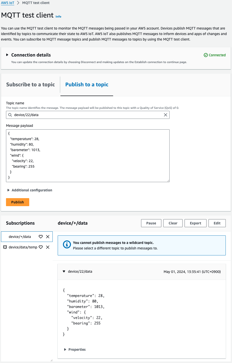Favorite the device/+/data subscription heart icon

point(41,236)
